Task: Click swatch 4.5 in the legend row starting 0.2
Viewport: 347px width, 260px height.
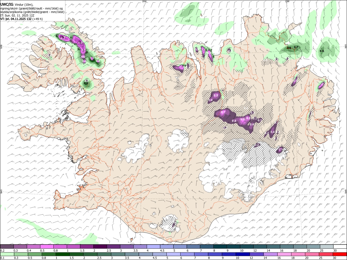Action: pyautogui.click(x=167, y=246)
